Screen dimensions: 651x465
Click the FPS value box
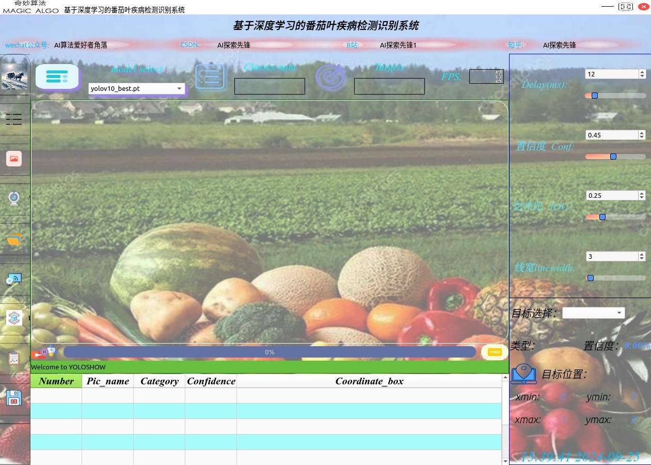point(486,76)
